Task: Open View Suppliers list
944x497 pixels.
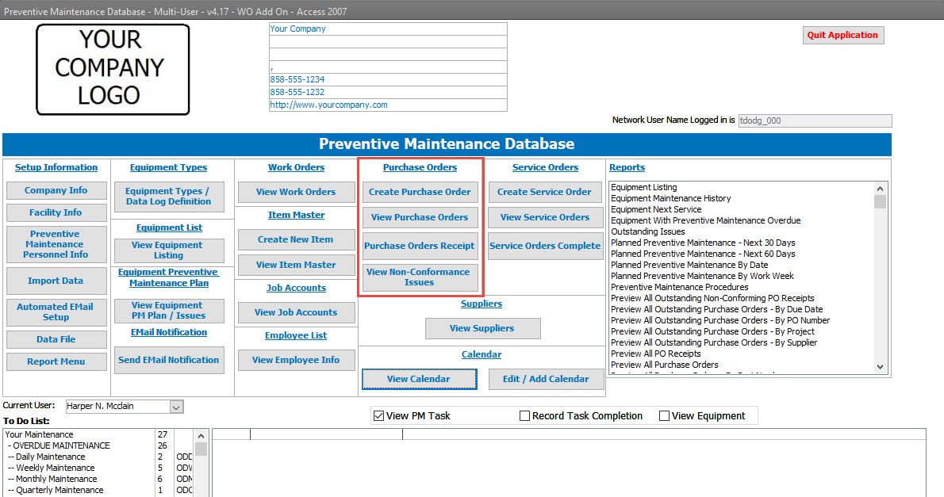Action: click(x=482, y=328)
